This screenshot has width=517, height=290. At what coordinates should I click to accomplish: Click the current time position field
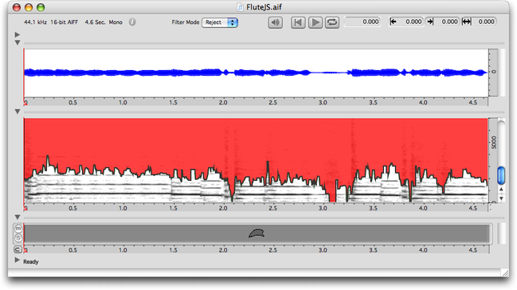tap(362, 22)
